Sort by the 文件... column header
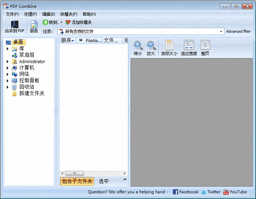The height and width of the screenshot is (199, 256). [113, 41]
